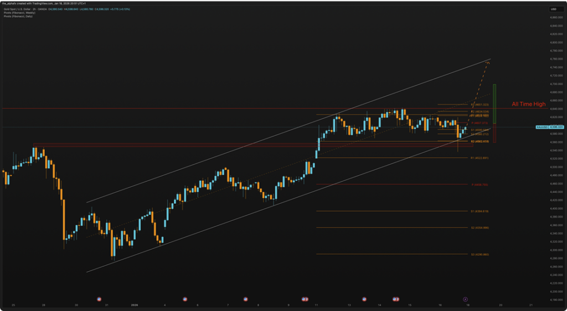Click the double event flags near Jan 11
This screenshot has height=311, width=567.
[x=305, y=299]
